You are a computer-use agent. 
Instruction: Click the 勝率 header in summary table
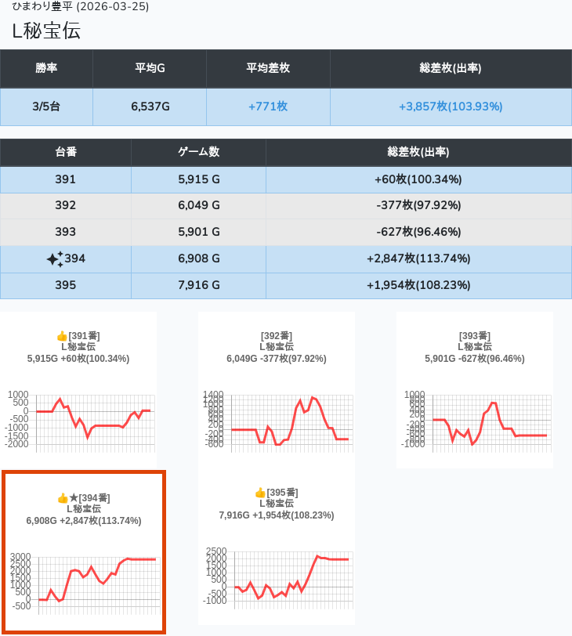[46, 68]
